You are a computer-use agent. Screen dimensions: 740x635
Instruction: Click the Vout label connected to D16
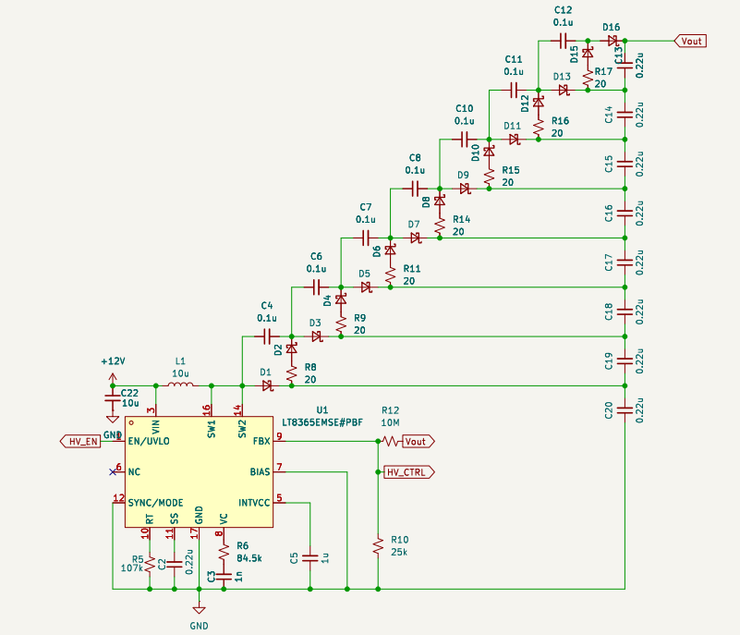coord(690,41)
